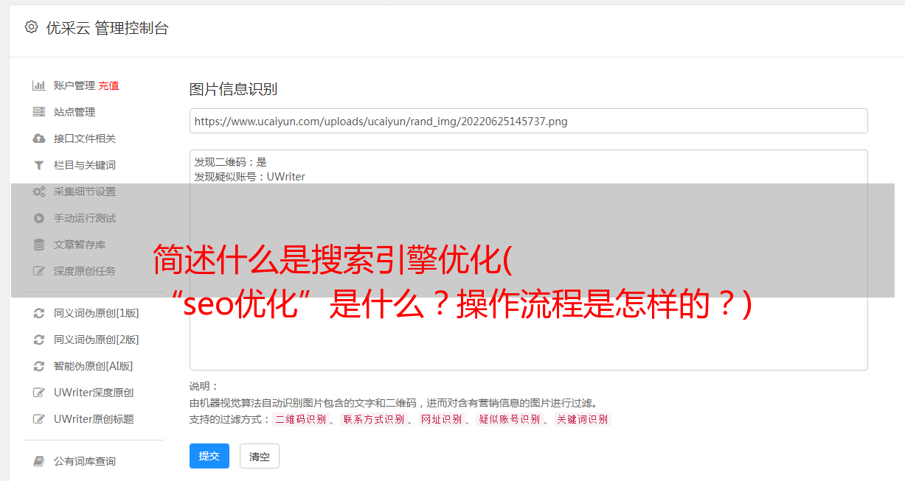This screenshot has width=905, height=481.
Task: Click the blue 提交 button
Action: click(209, 456)
